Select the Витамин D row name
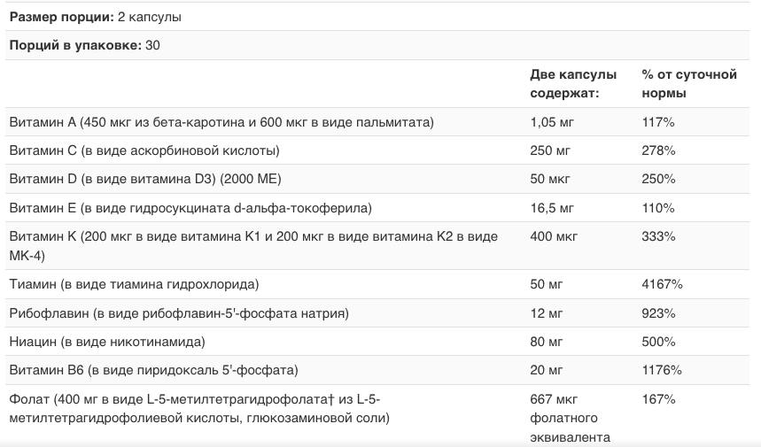 tap(144, 179)
